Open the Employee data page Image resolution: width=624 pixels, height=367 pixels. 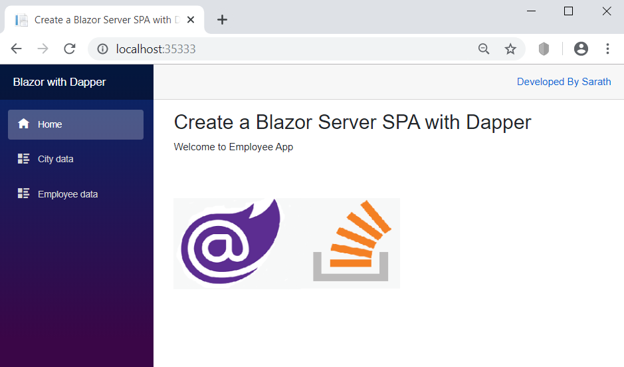(x=76, y=194)
